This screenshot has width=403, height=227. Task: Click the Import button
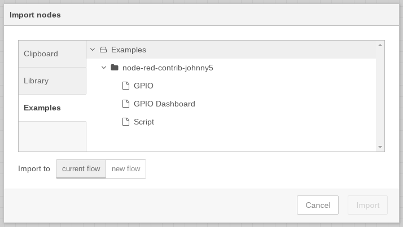click(x=368, y=205)
